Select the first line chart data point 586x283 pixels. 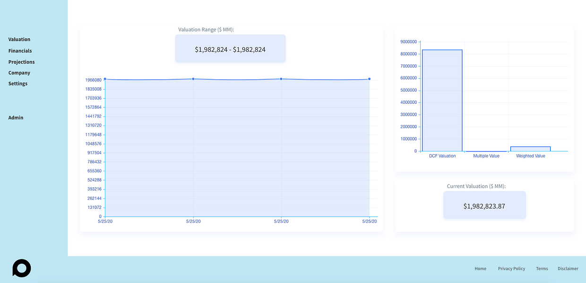point(105,79)
